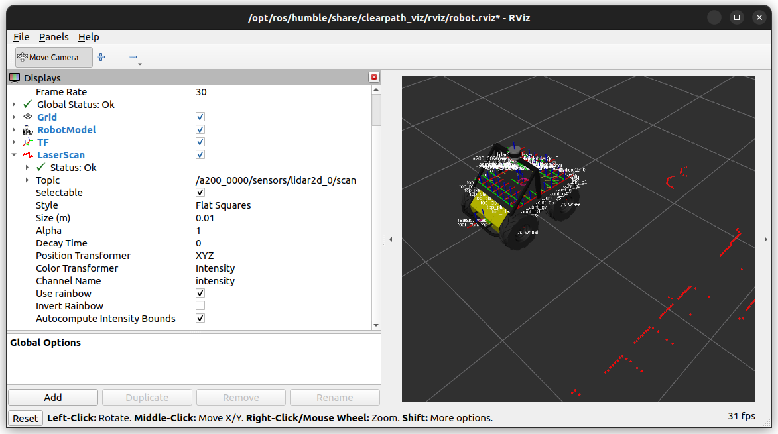Click the RobotModel display icon

pyautogui.click(x=27, y=130)
